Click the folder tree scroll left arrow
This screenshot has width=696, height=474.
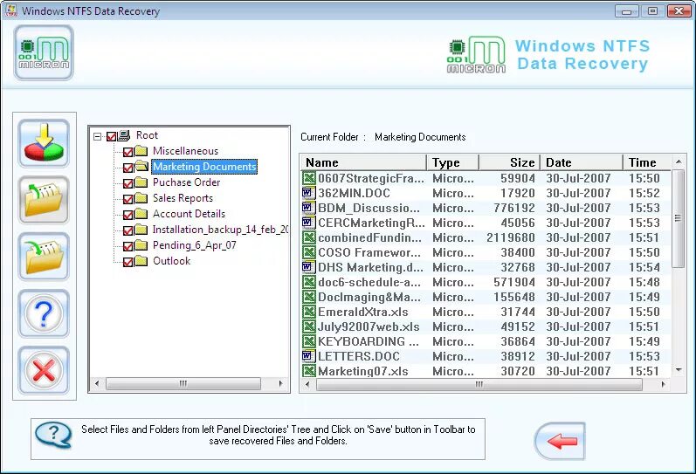pyautogui.click(x=97, y=383)
